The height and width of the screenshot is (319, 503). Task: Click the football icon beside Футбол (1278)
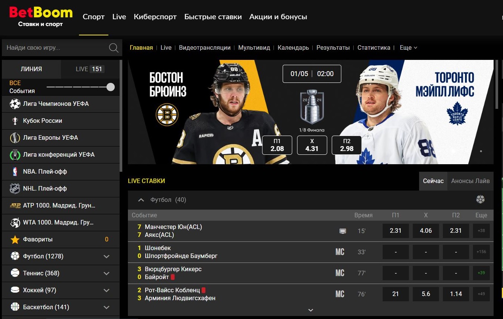click(15, 256)
